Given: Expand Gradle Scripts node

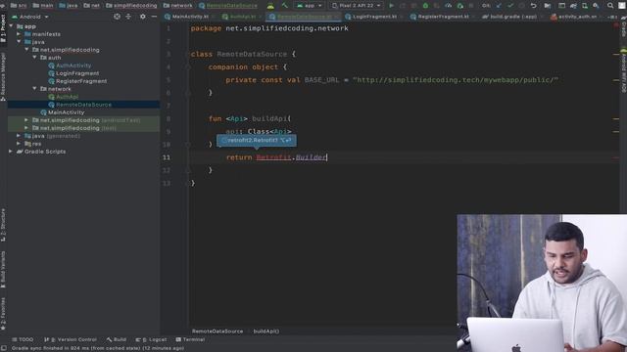Looking at the screenshot, I should pos(11,152).
